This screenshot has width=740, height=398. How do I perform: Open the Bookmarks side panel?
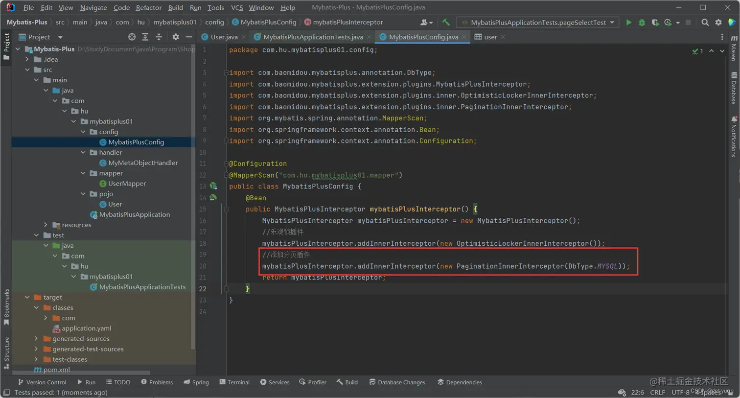pos(6,306)
